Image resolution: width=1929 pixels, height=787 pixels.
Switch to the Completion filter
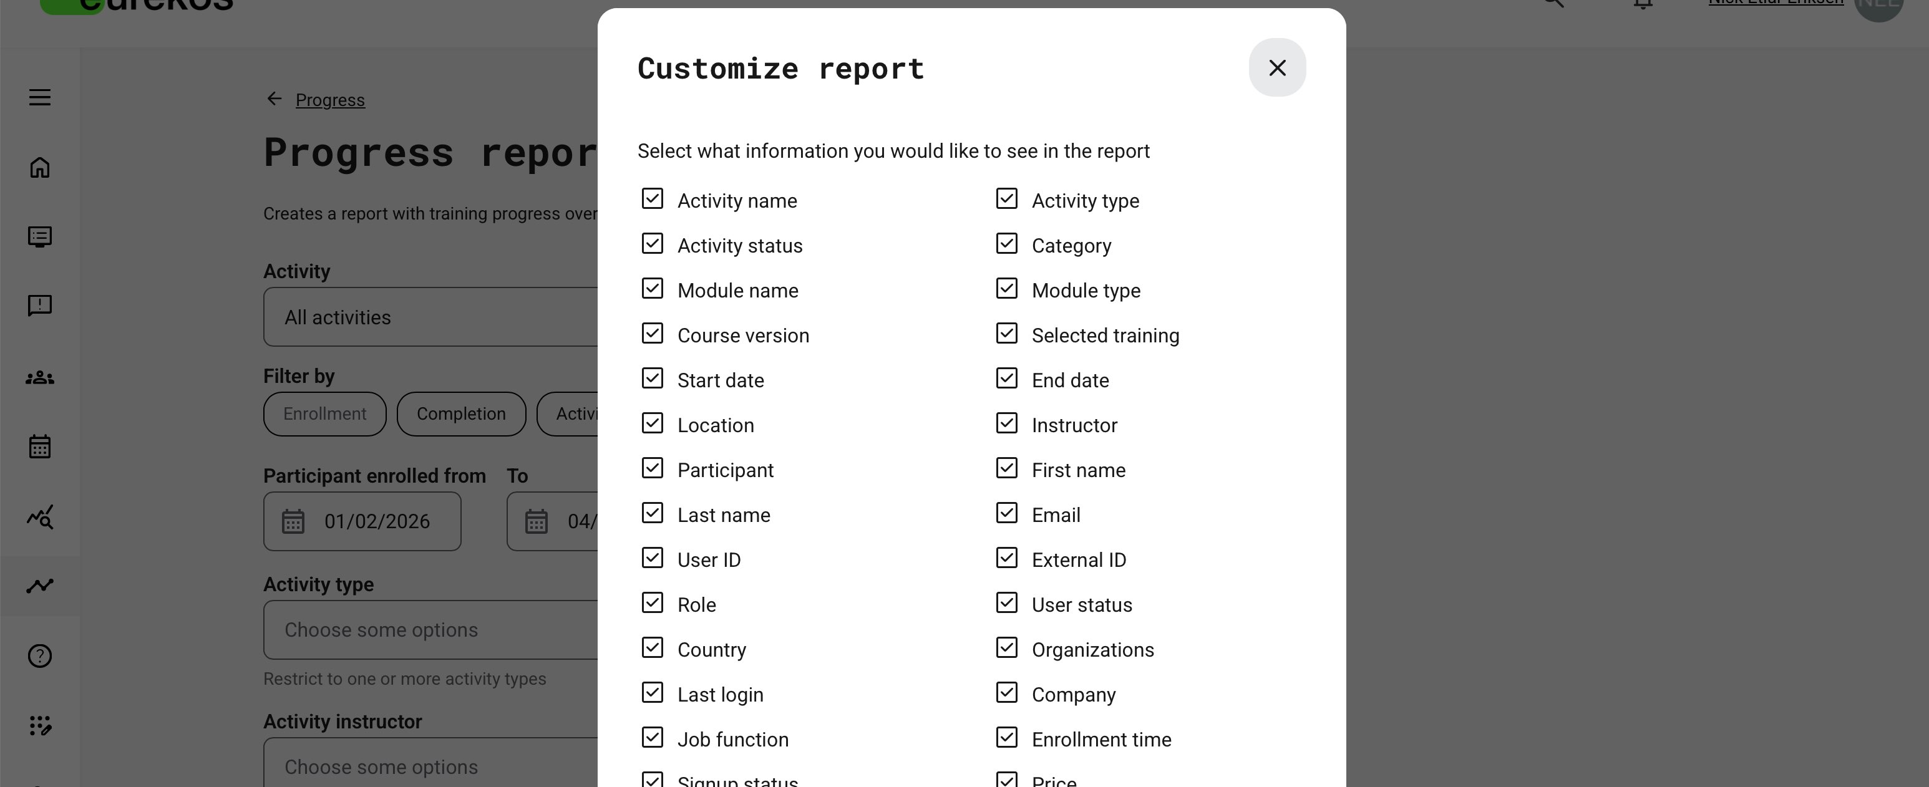[461, 413]
